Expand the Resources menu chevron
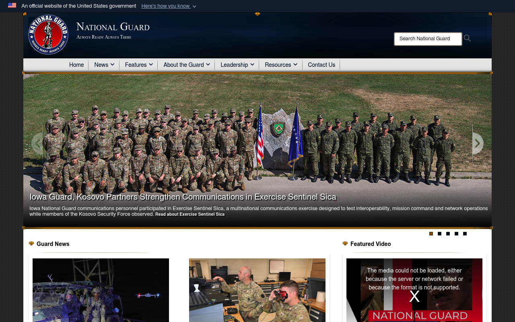Image resolution: width=515 pixels, height=322 pixels. (295, 64)
